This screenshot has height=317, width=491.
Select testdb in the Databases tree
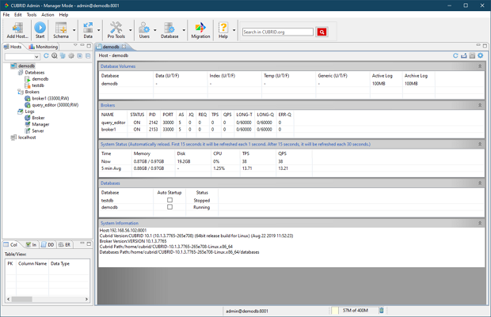(37, 85)
